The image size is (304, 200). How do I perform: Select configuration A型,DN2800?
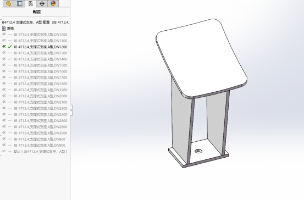point(41,127)
